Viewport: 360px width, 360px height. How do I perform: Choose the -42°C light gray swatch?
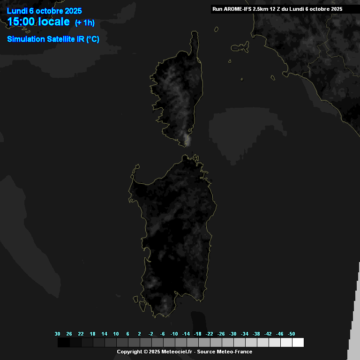pyautogui.click(x=274, y=343)
